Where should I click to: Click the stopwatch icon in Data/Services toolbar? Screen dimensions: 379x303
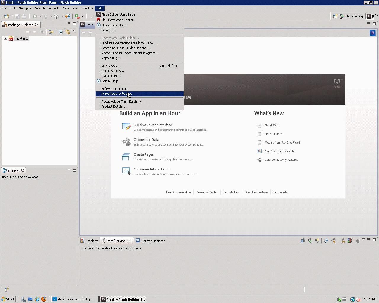click(326, 241)
